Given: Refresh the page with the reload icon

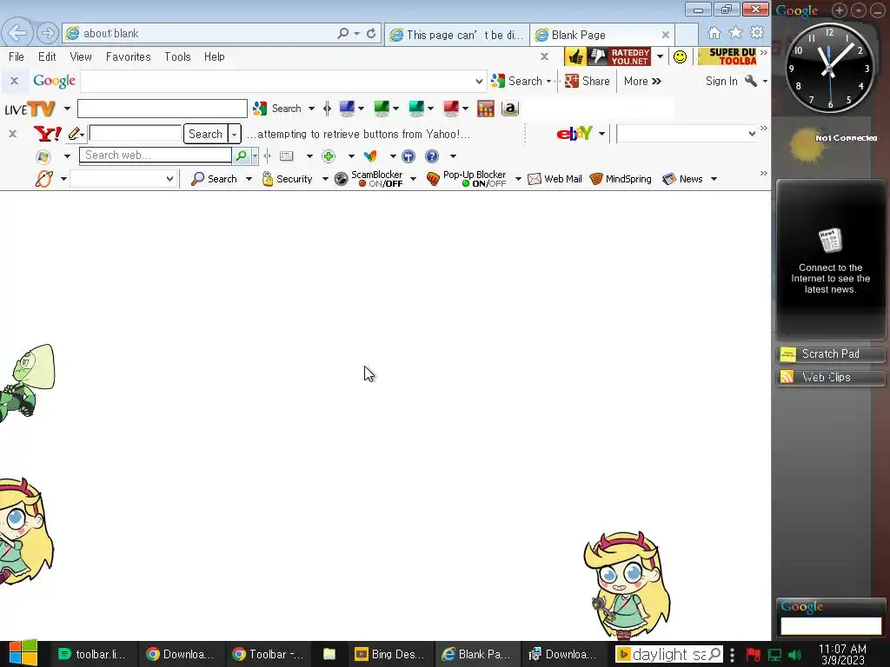Looking at the screenshot, I should [370, 34].
